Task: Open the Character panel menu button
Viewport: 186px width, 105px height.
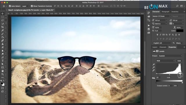Action: click(x=184, y=12)
